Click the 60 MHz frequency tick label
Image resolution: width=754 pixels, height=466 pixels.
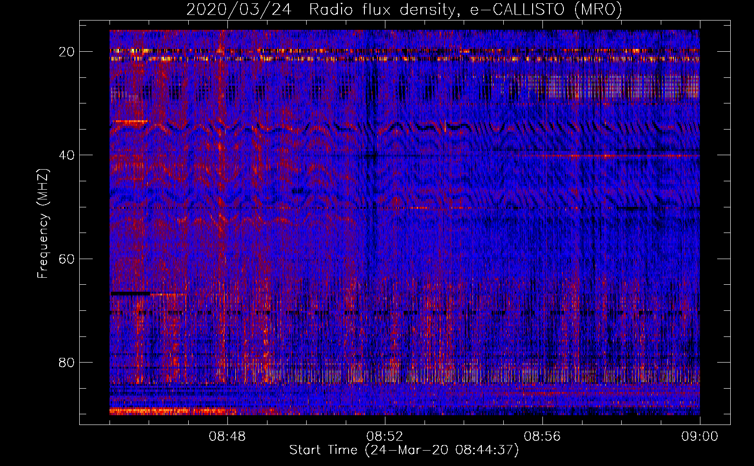[x=67, y=259]
